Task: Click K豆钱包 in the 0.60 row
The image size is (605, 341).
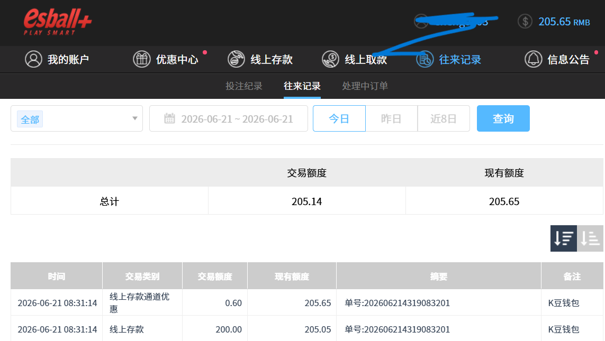Action: pyautogui.click(x=564, y=303)
